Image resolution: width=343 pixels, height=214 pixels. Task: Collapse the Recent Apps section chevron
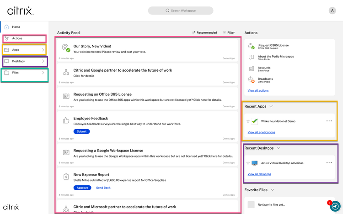pyautogui.click(x=271, y=106)
